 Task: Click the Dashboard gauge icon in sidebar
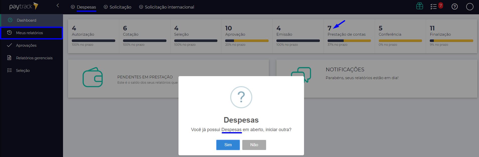10,20
